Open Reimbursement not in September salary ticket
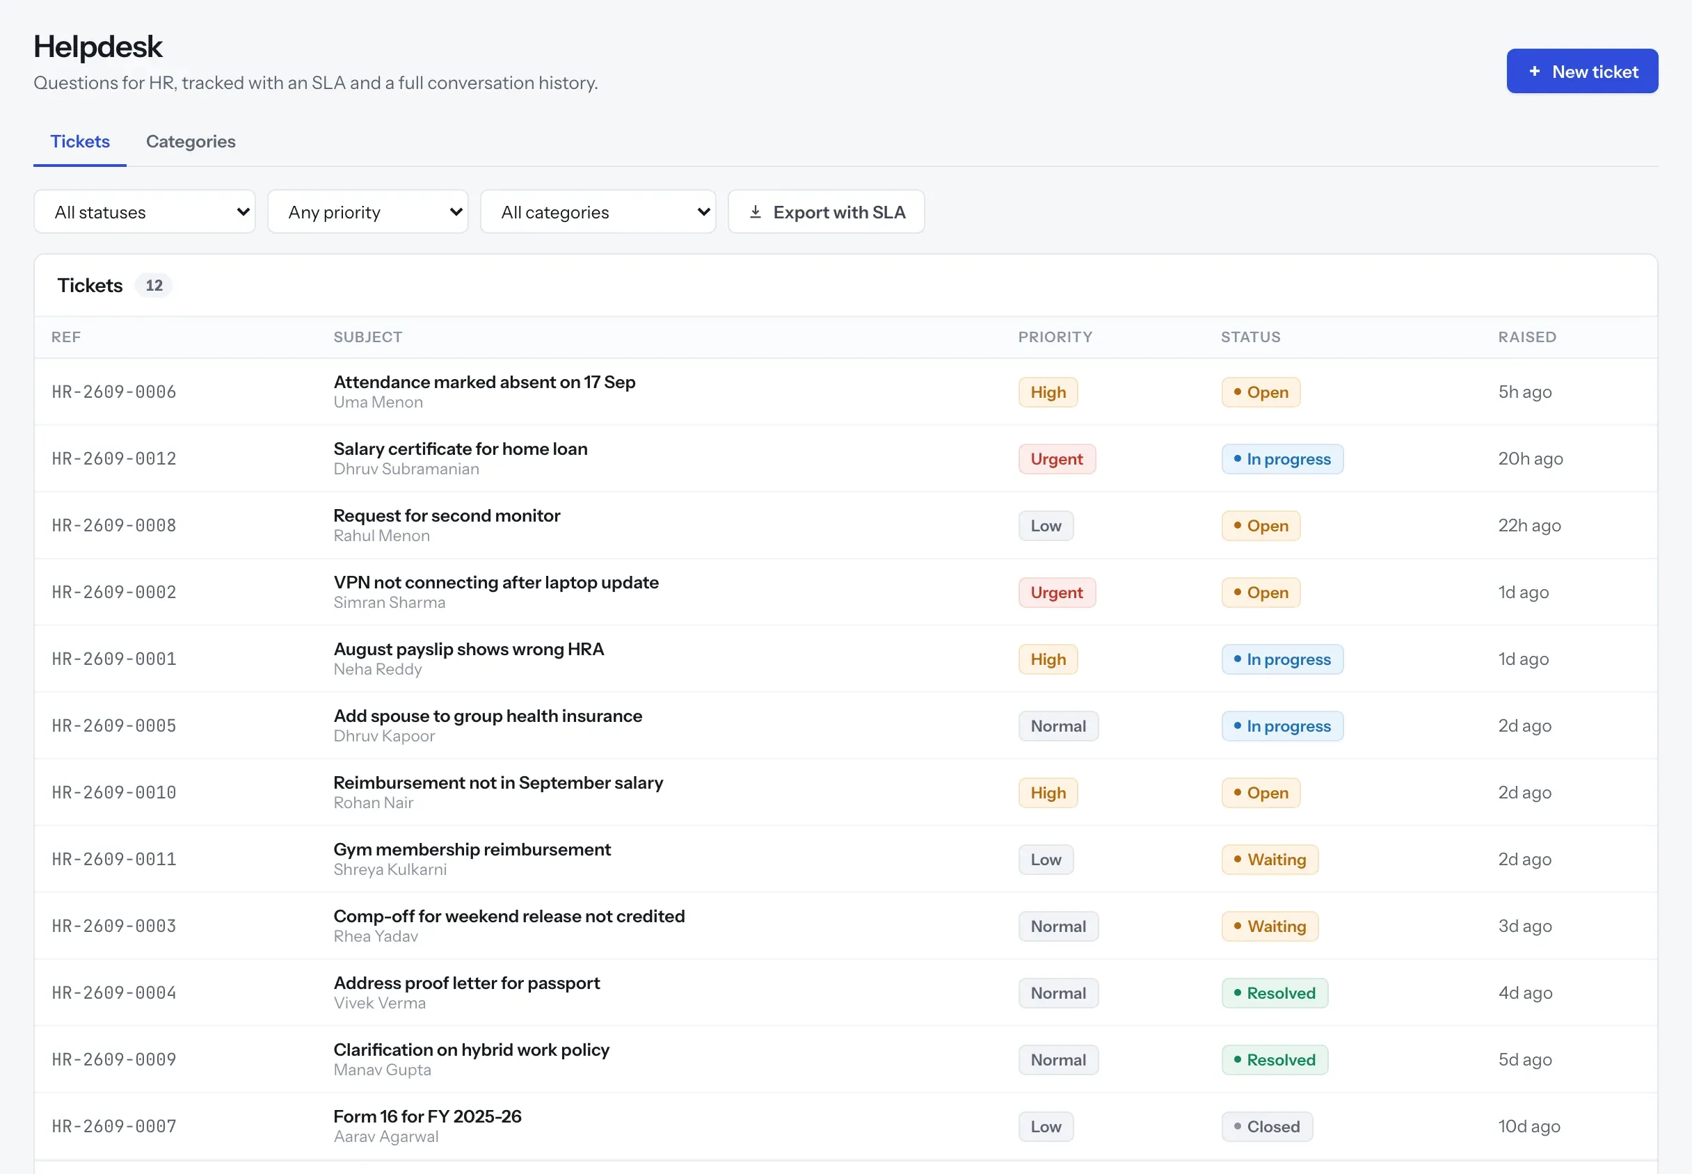 click(x=498, y=782)
